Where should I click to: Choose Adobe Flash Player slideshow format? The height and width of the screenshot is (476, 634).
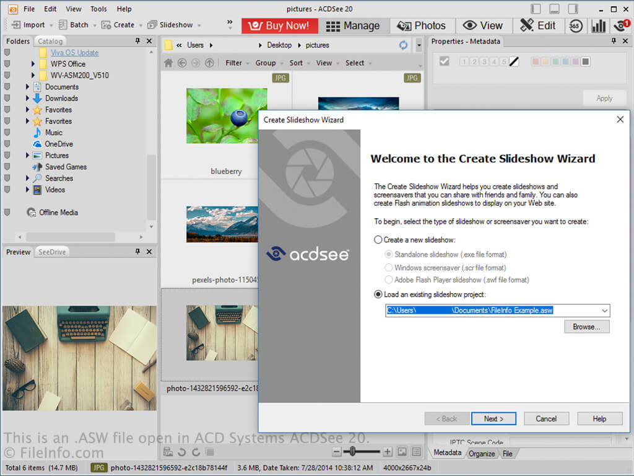tap(457, 280)
